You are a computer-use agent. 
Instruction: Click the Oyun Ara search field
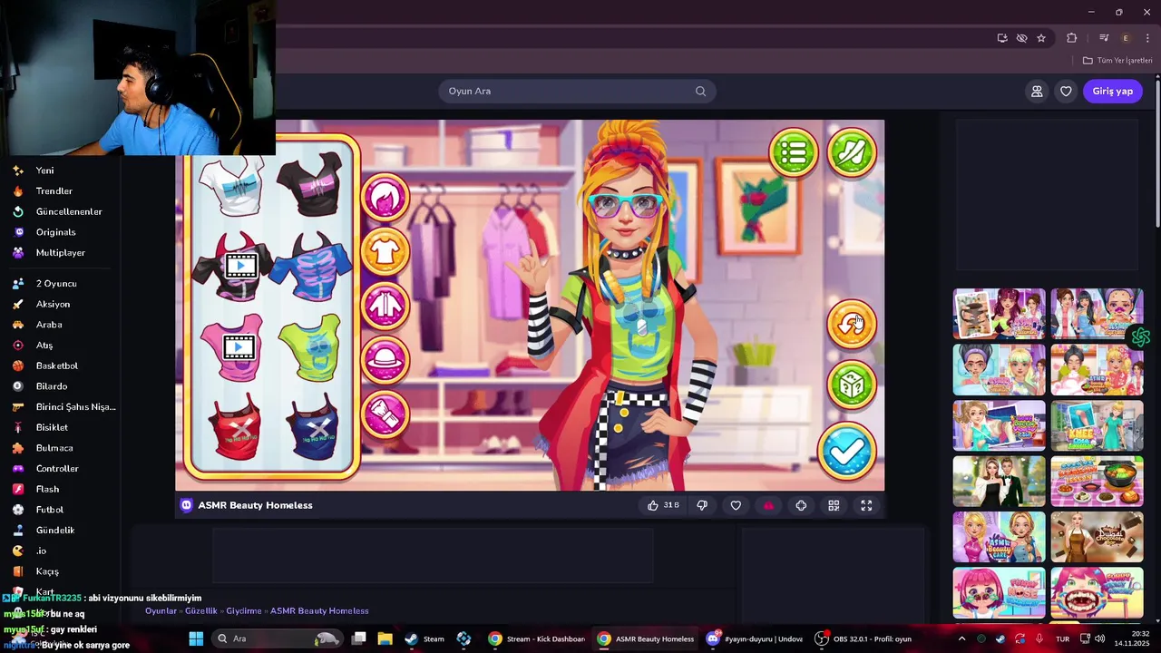click(x=577, y=91)
